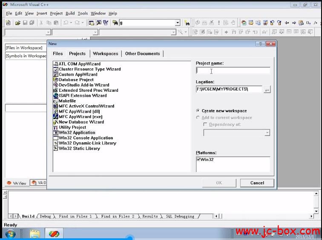This screenshot has height=240, width=322.
Task: Switch to Debug output tab
Action: [x=46, y=216]
